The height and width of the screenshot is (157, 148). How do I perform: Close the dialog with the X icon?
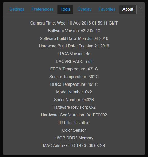[x=140, y=8]
